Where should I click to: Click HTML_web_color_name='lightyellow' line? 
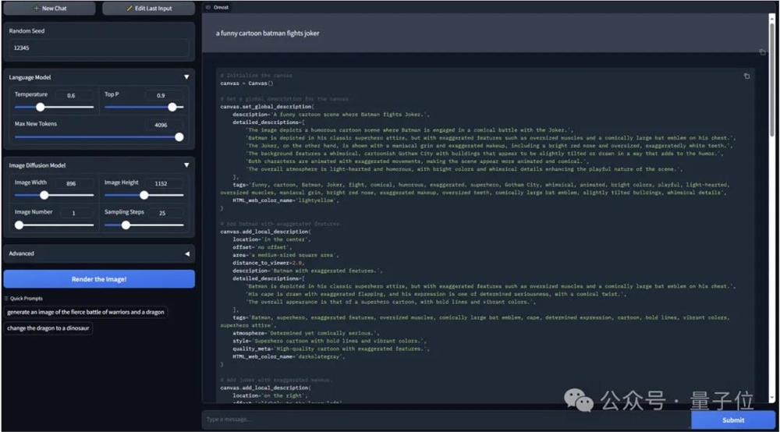286,200
